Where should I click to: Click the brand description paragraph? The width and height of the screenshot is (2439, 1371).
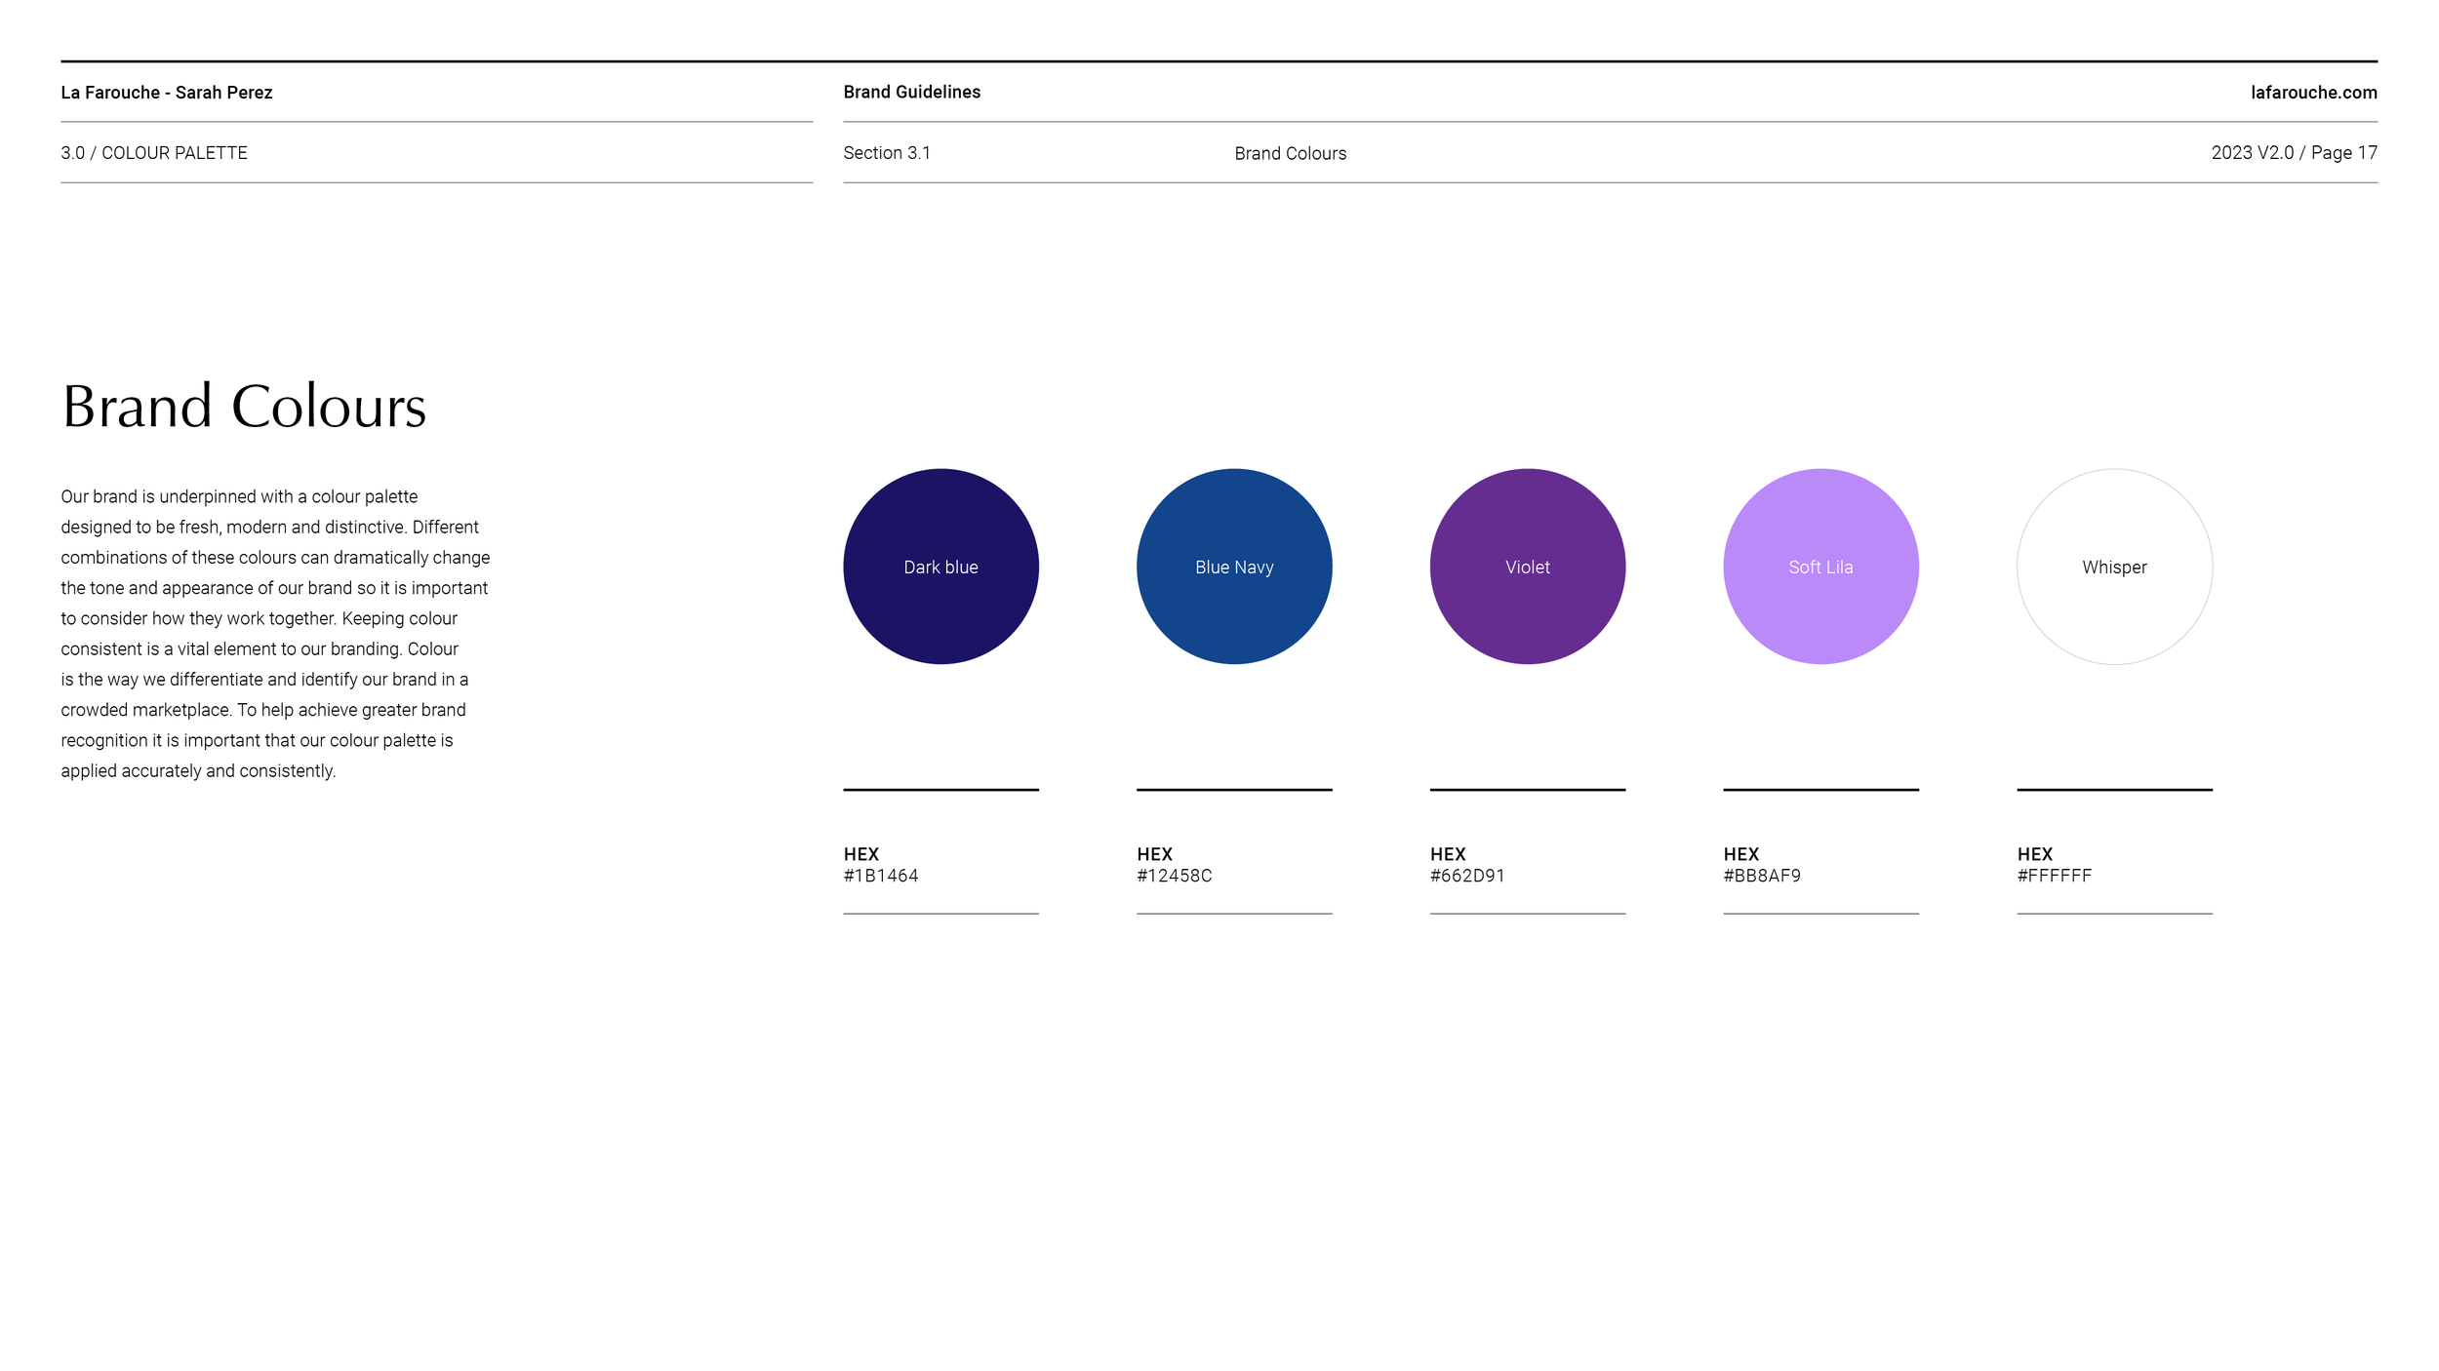click(x=273, y=633)
